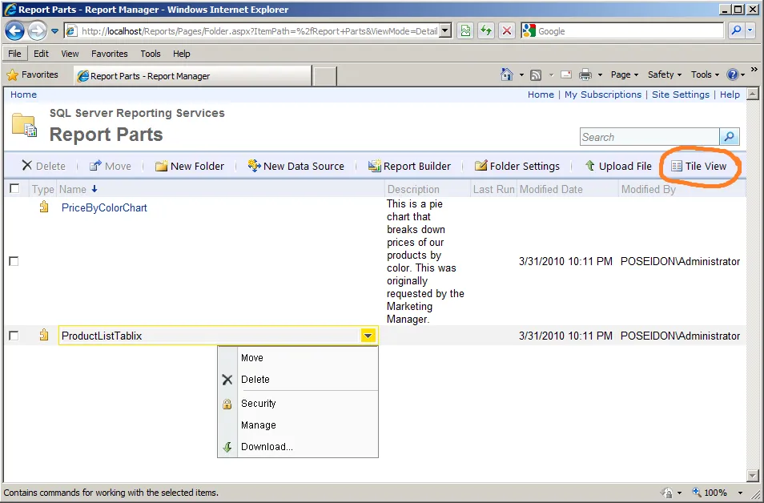Toggle the select-all header checkbox
This screenshot has height=503, width=764.
(x=14, y=188)
